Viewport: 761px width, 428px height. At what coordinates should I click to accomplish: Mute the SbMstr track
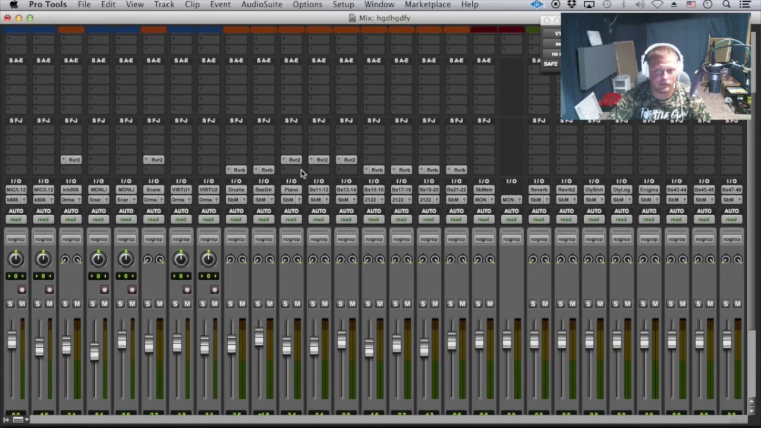490,304
